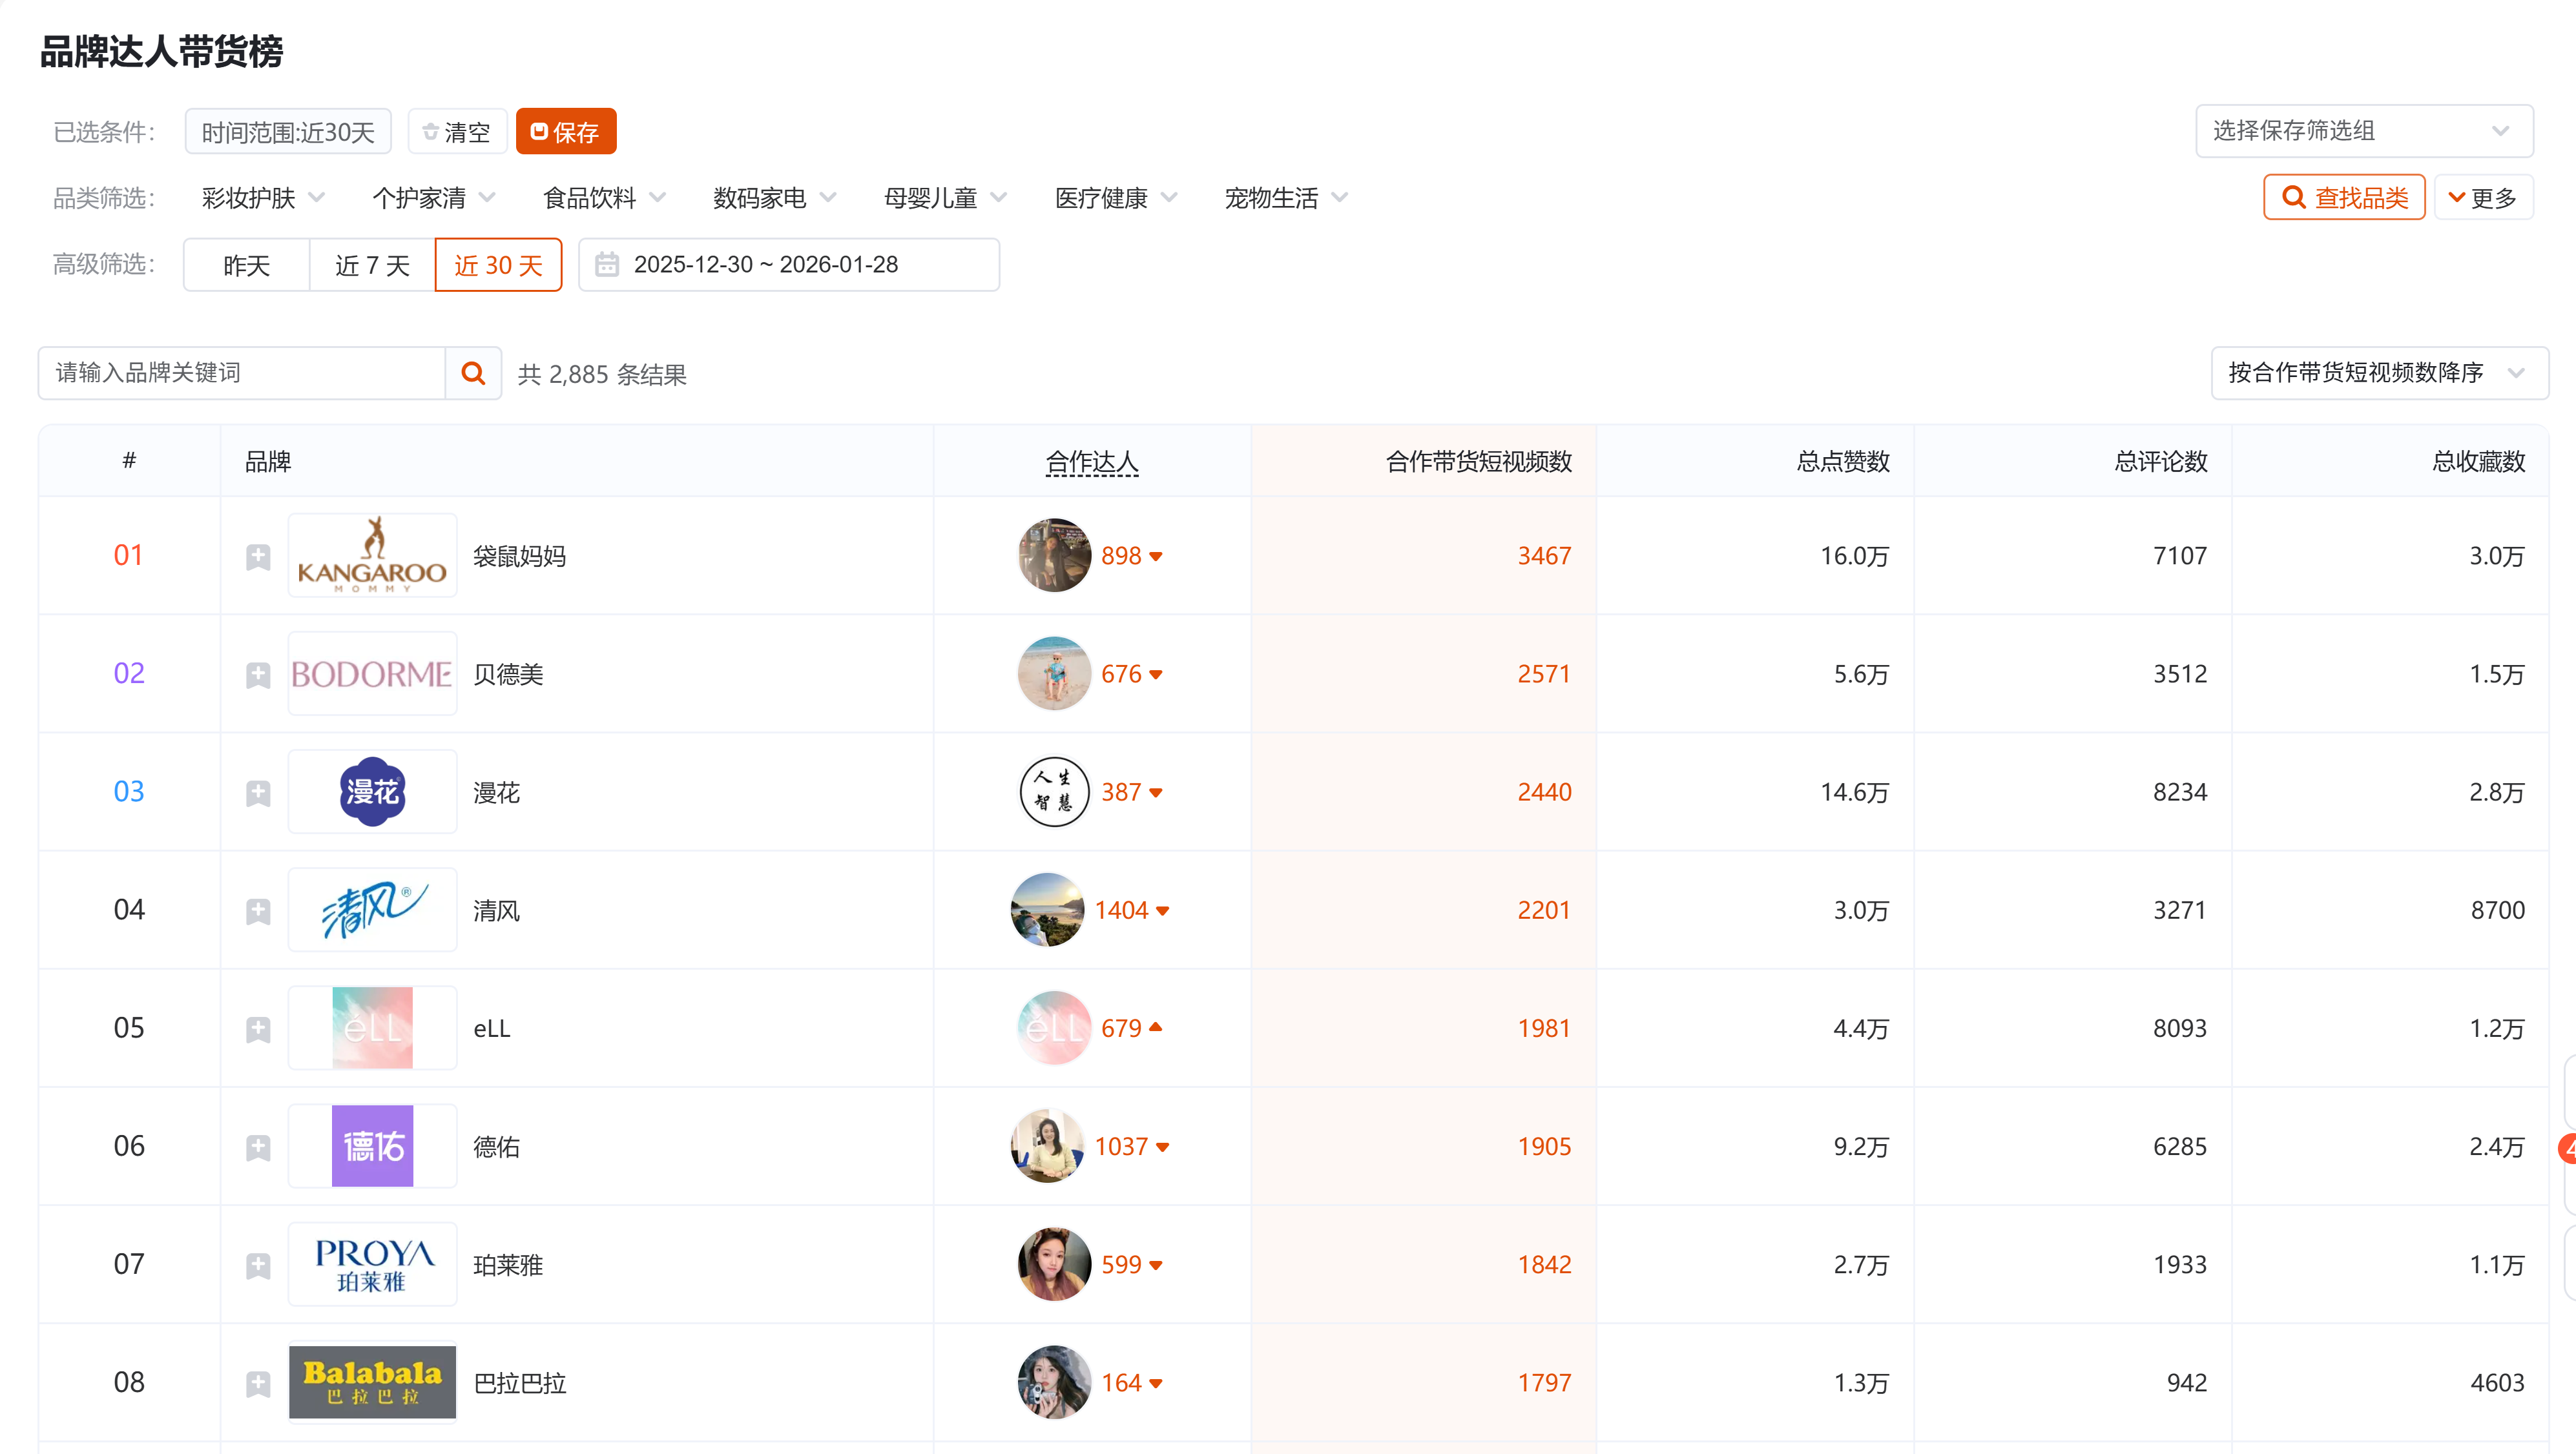This screenshot has height=1454, width=2576.
Task: Click bookmark icon beside 珀莱雅 brand
Action: click(258, 1265)
